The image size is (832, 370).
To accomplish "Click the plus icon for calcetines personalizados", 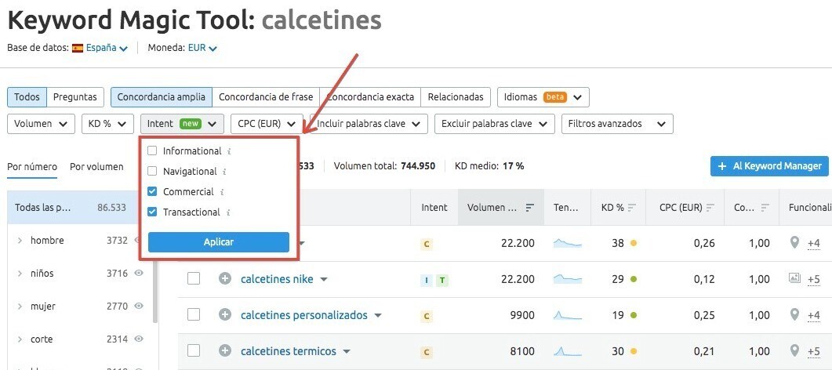I will pyautogui.click(x=225, y=315).
